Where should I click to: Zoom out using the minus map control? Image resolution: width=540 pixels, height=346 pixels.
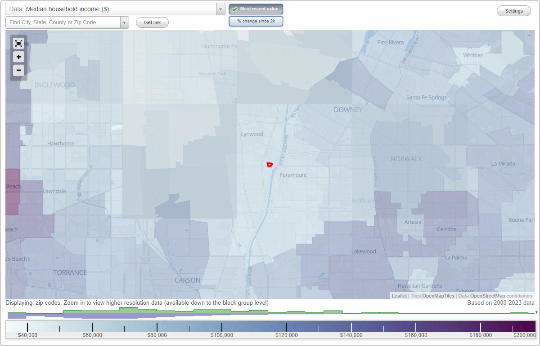(x=18, y=70)
